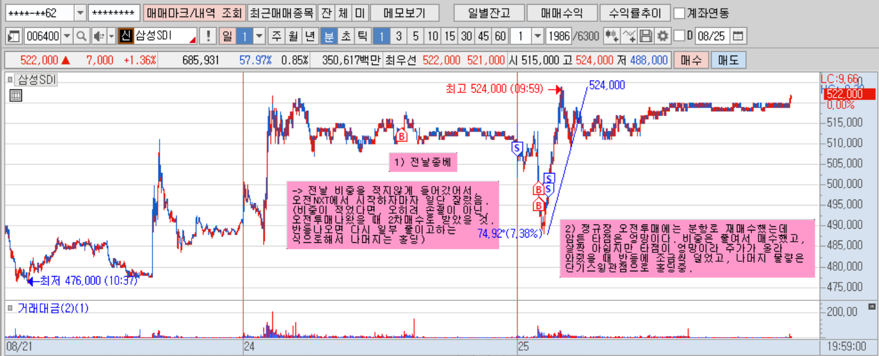Click 매매마크/내역 조회 button
Image resolution: width=879 pixels, height=356 pixels.
(194, 13)
